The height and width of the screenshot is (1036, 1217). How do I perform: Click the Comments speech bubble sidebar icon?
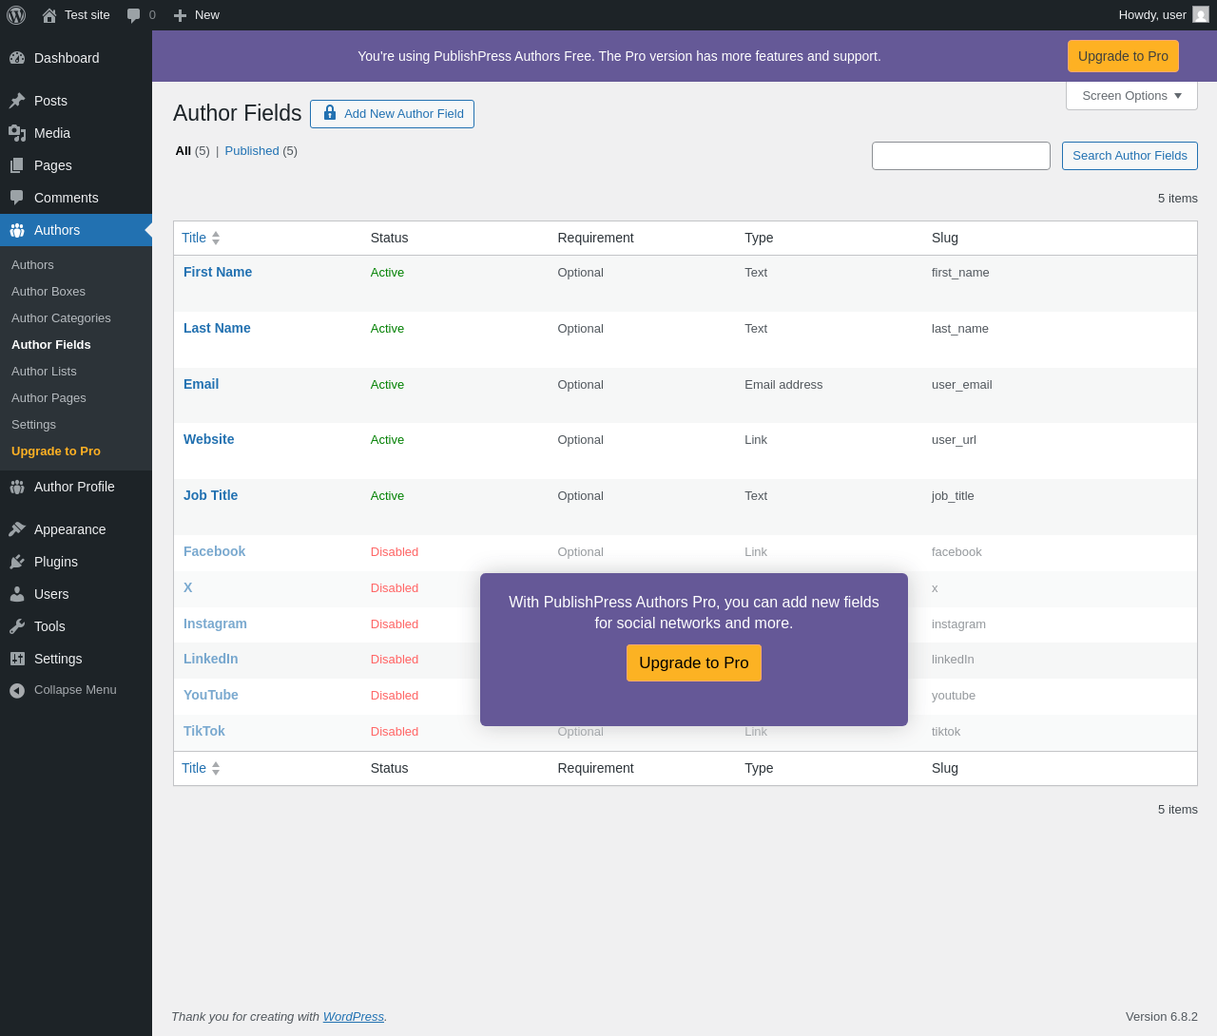[17, 198]
